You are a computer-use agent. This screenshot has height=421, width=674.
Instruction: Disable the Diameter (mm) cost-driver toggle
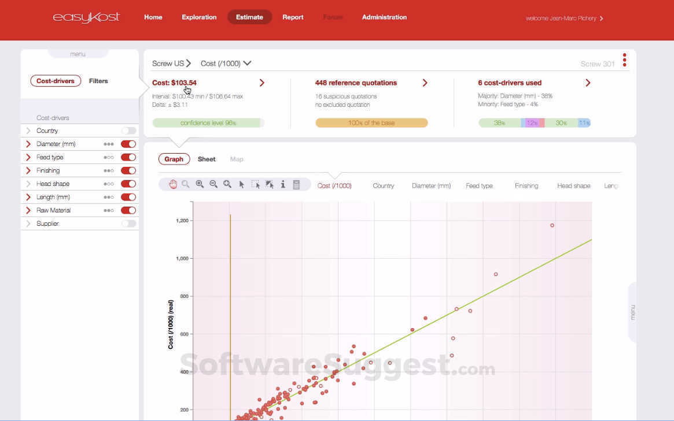coord(128,144)
